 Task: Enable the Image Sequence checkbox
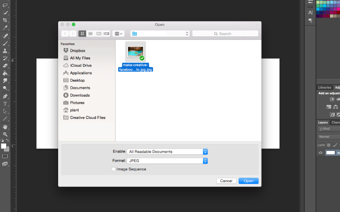click(x=113, y=169)
